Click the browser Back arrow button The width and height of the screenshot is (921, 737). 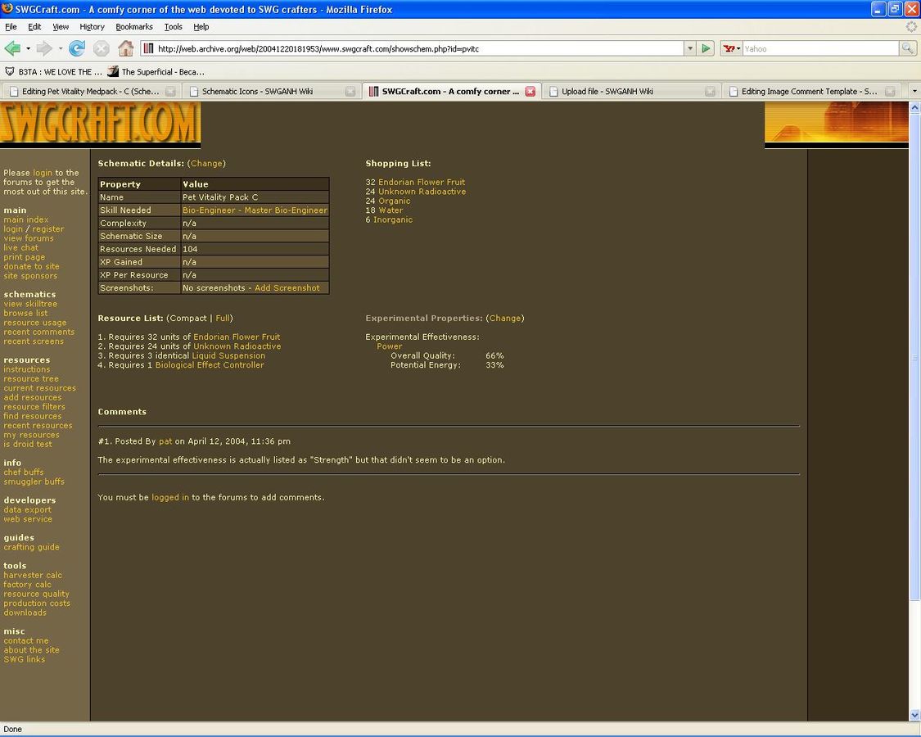(12, 48)
